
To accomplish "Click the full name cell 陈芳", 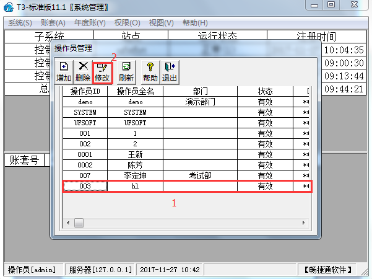I will [x=135, y=165].
